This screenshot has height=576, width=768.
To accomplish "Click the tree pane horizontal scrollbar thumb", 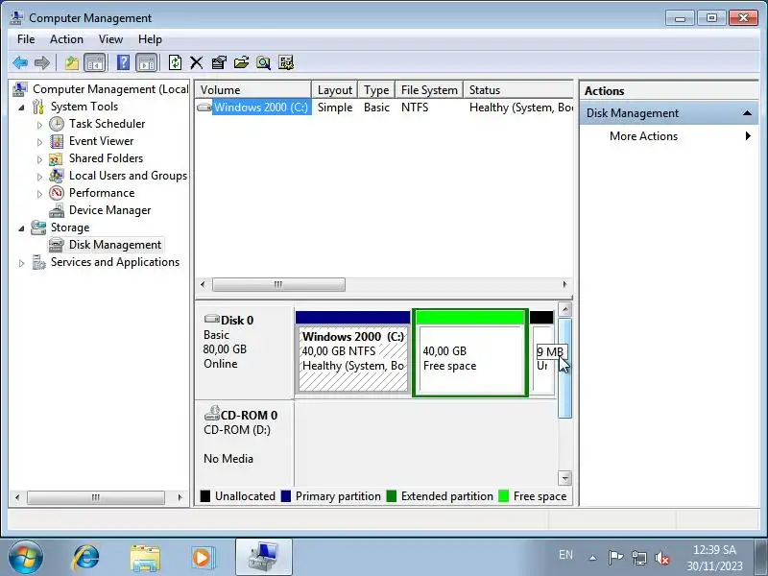I will coord(95,497).
